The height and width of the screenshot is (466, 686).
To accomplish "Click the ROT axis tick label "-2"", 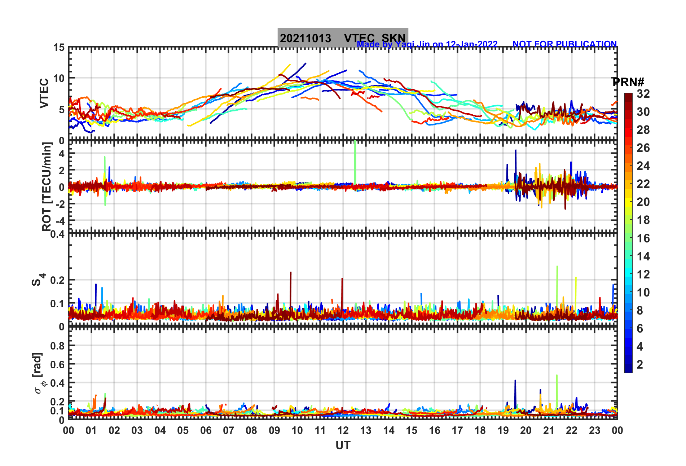I will (60, 204).
